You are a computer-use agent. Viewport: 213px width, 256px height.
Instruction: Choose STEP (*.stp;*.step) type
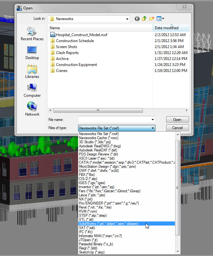tap(126, 215)
